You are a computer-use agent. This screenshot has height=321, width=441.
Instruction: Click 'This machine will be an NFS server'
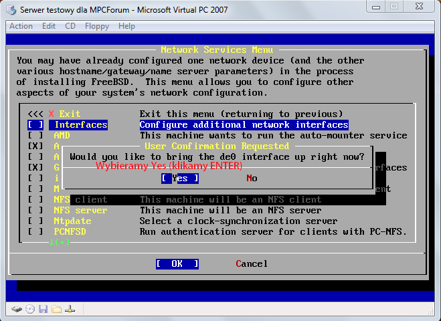click(x=231, y=210)
